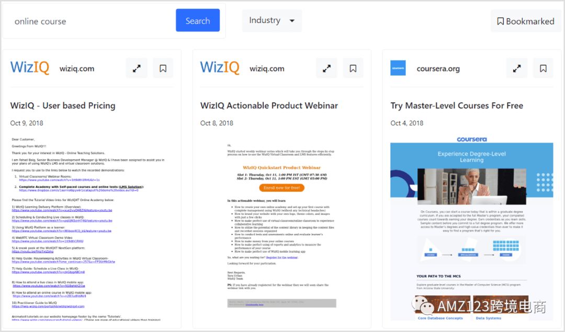Click the orange 'Enroll now for free!' button
Screen dimensions: 565x332
coord(282,188)
